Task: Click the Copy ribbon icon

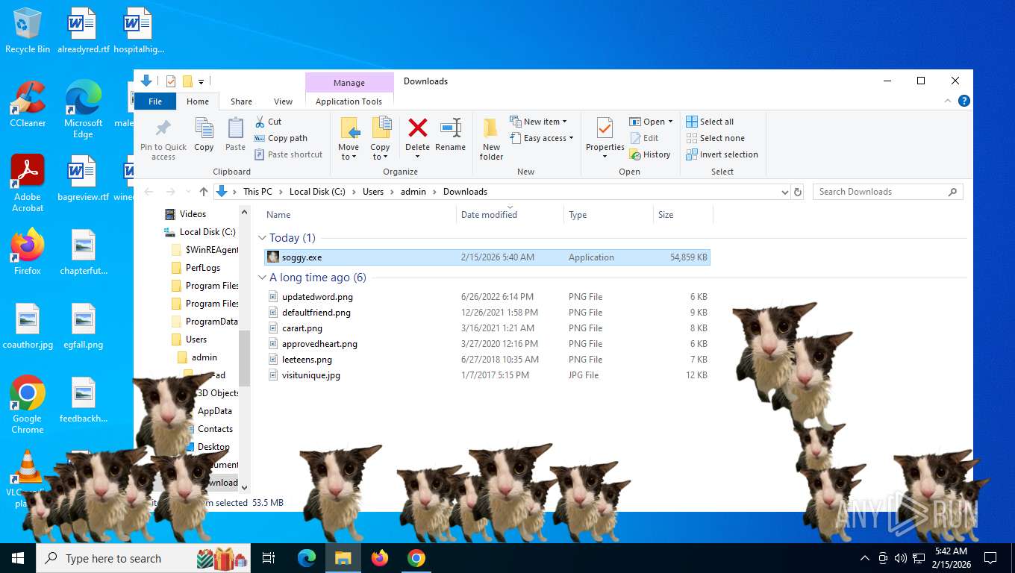Action: [x=204, y=128]
